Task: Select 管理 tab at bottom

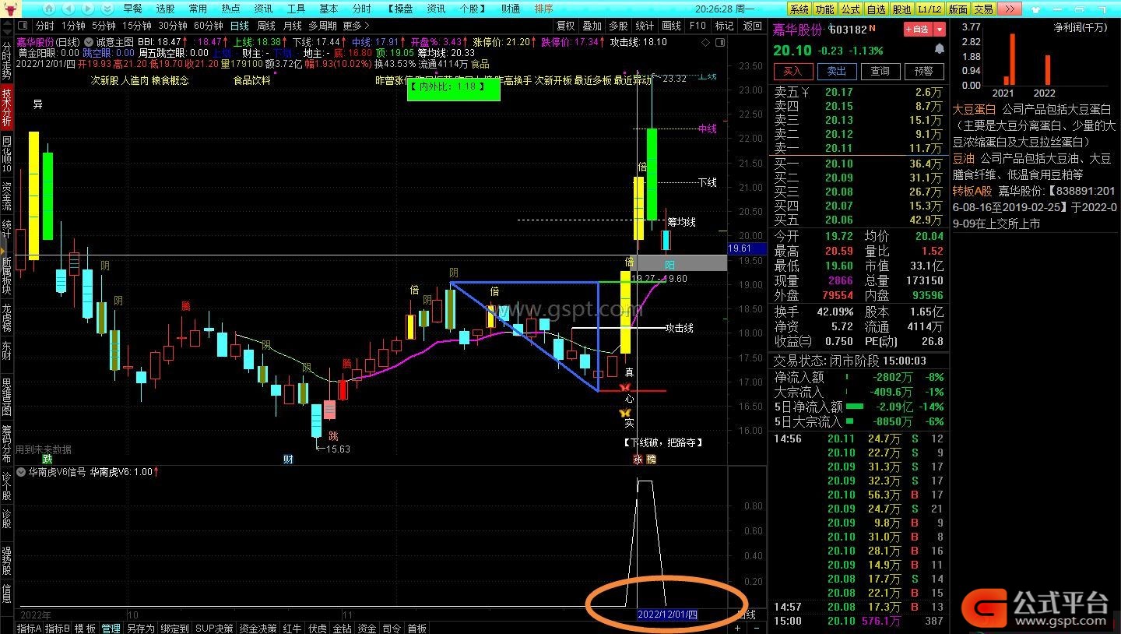Action: (x=111, y=628)
